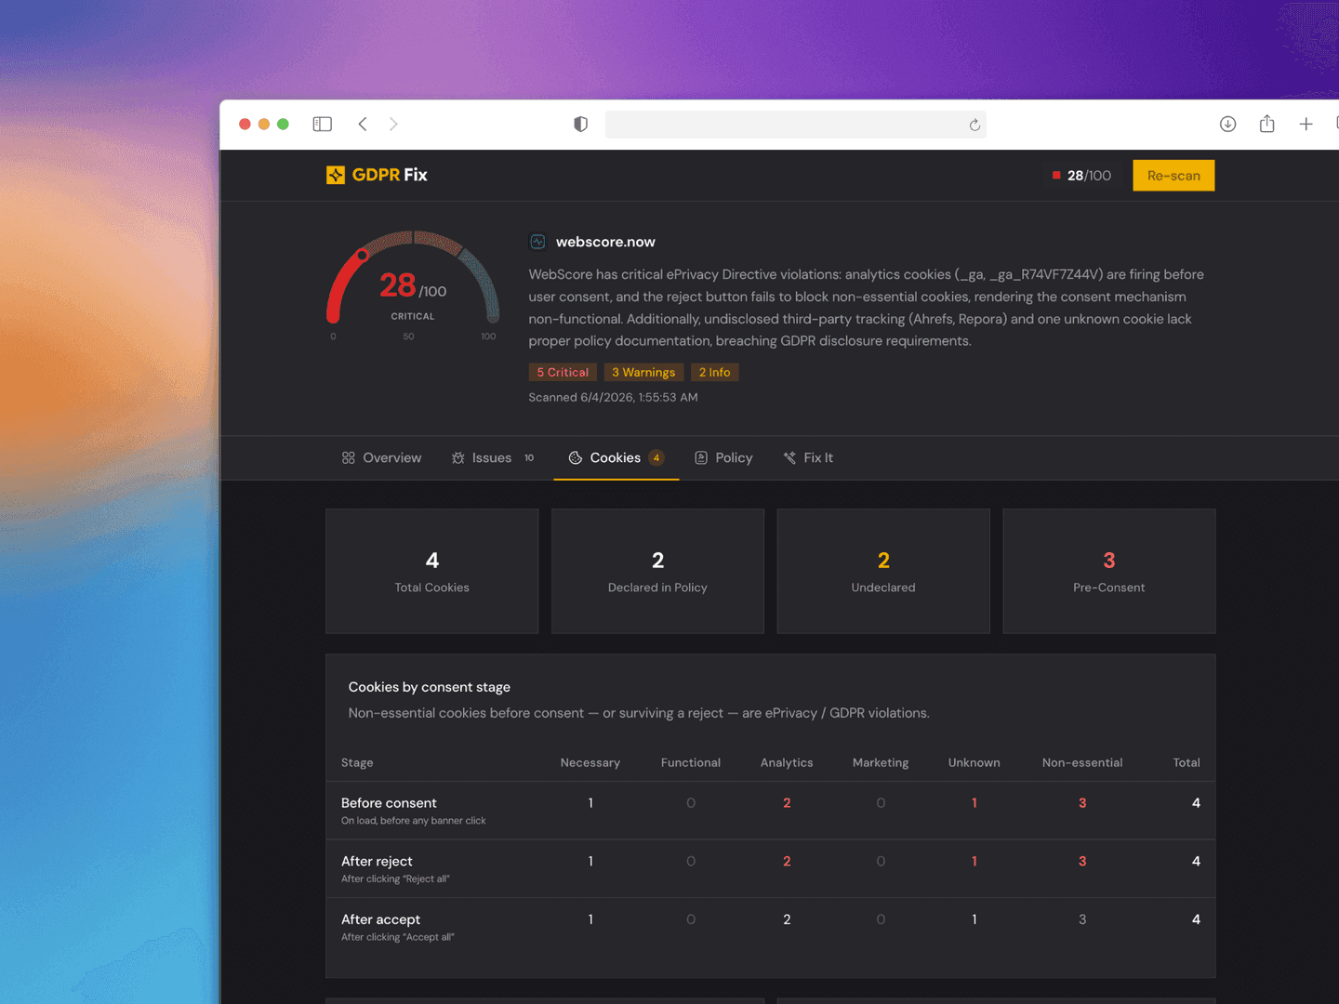Click the Fix It wand icon
Viewport: 1339px width, 1004px height.
[x=789, y=457]
